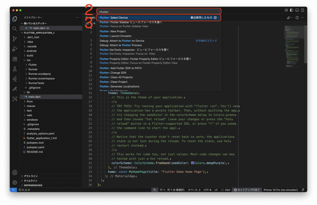
Task: Open the Flutter sidebar icon
Action: (x=15, y=79)
